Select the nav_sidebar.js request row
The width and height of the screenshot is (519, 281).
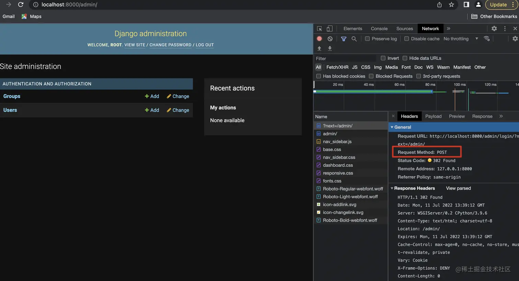350,142
